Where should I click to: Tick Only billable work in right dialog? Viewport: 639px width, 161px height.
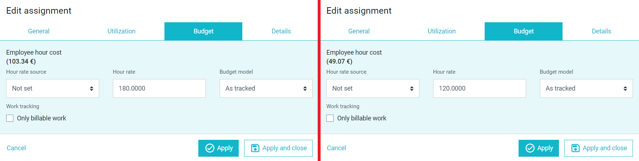[x=330, y=118]
